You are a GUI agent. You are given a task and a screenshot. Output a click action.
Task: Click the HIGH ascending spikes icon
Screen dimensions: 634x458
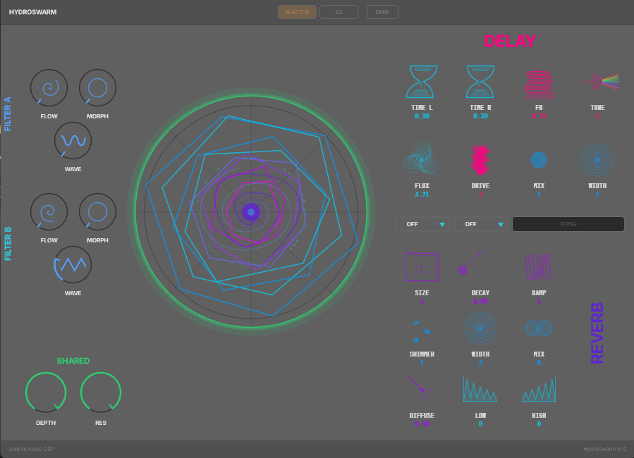click(539, 390)
